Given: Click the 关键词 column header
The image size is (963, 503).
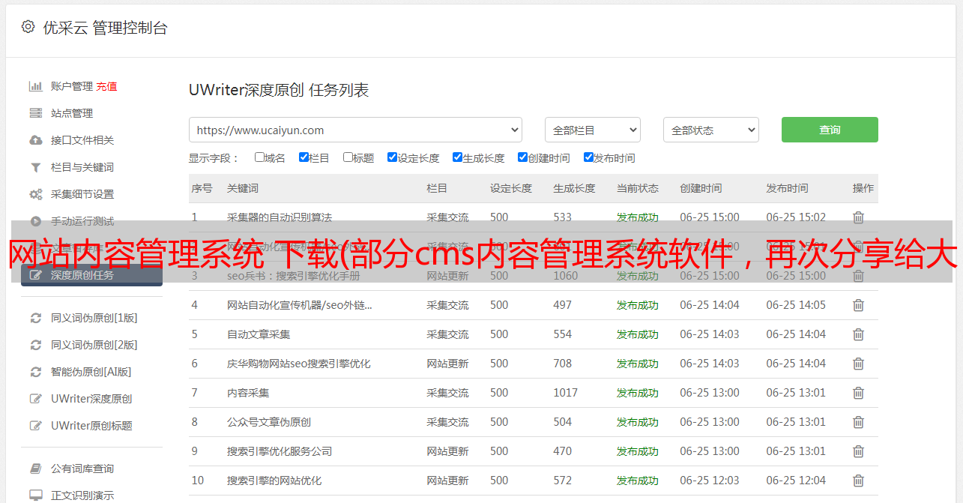Looking at the screenshot, I should click(243, 188).
